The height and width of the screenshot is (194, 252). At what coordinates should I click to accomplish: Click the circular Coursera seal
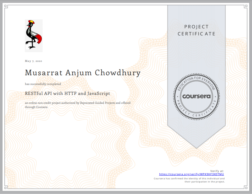(196, 96)
